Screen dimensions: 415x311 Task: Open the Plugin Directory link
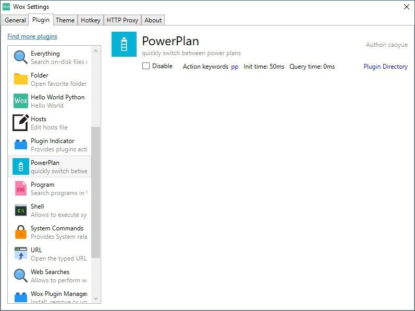(385, 67)
